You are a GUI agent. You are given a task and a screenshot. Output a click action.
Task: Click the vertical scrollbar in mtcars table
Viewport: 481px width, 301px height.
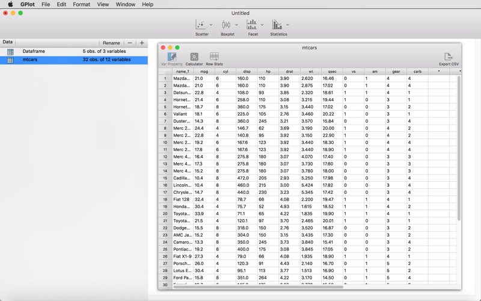pyautogui.click(x=459, y=148)
